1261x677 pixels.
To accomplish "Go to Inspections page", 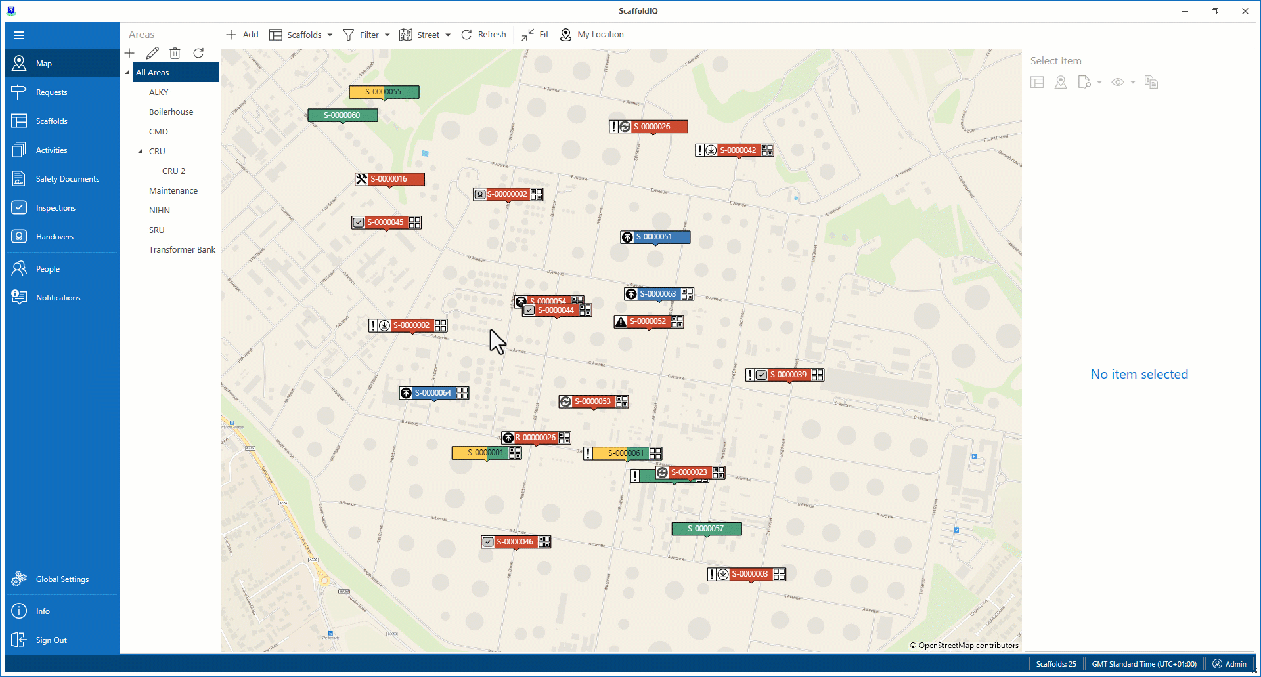I will (55, 208).
